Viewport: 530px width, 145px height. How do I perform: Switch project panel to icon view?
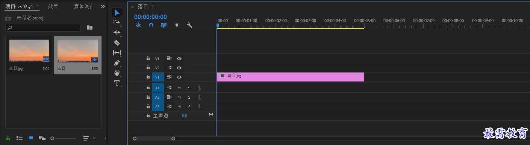pyautogui.click(x=31, y=138)
